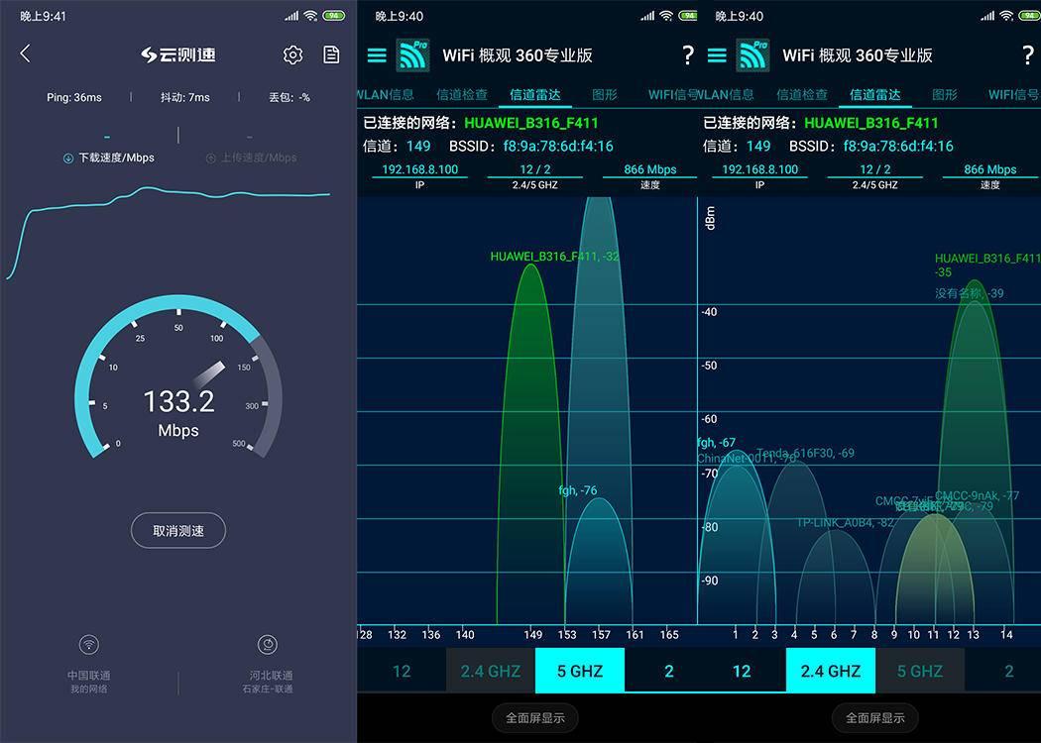Screen dimensions: 1041x743
Task: Enable the 2.4 GHZ band toggle
Action: coord(830,671)
